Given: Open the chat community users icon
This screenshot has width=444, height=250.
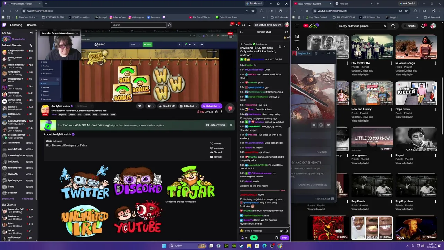Looking at the screenshot, I should (287, 32).
